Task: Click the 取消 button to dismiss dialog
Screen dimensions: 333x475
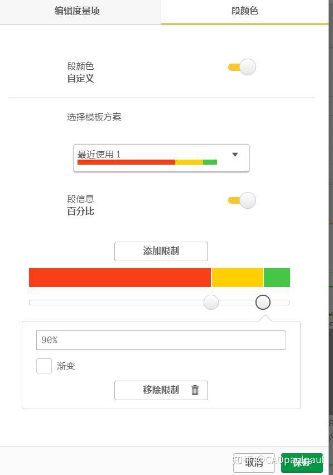Action: [x=254, y=463]
